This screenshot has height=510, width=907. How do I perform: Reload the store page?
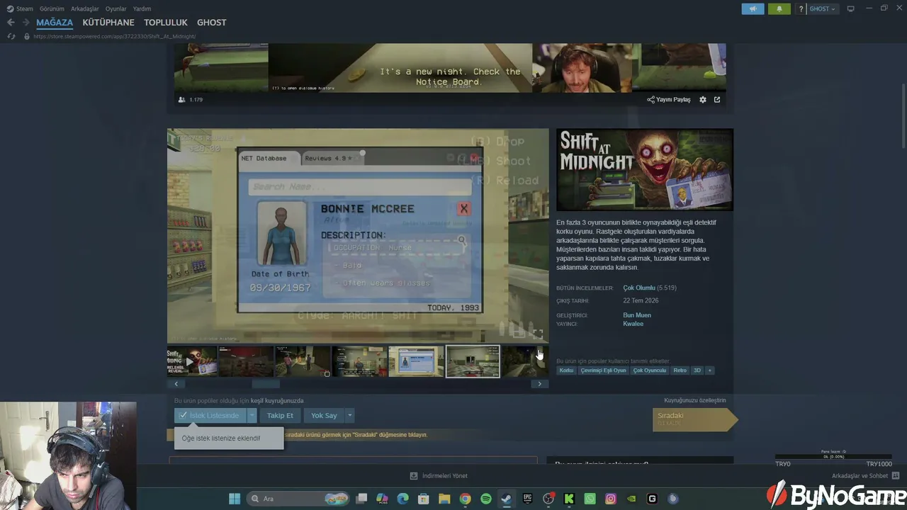pyautogui.click(x=11, y=36)
